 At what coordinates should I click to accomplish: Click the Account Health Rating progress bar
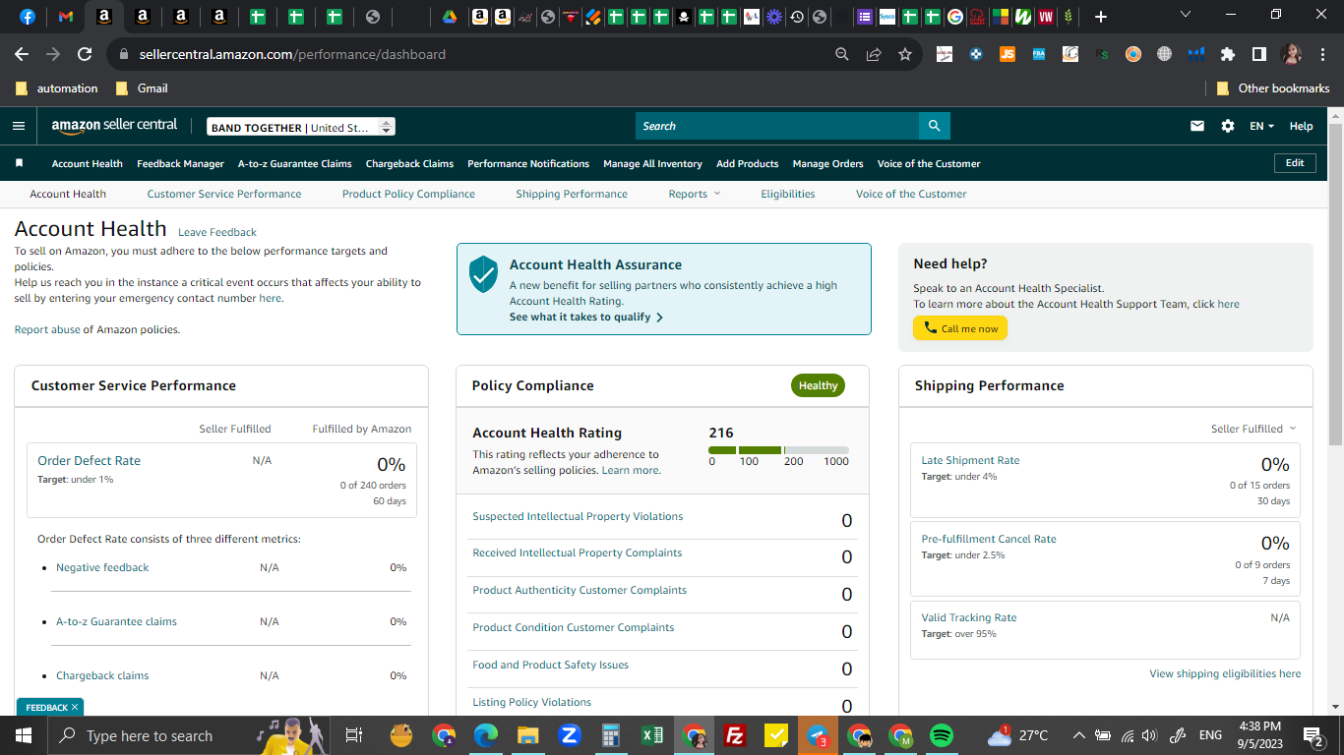pos(778,450)
